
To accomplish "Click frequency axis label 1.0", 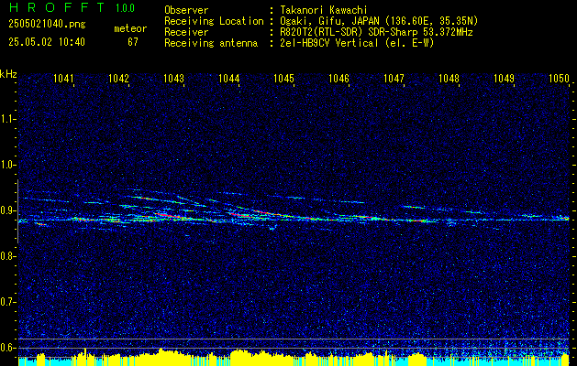I will pyautogui.click(x=7, y=166).
